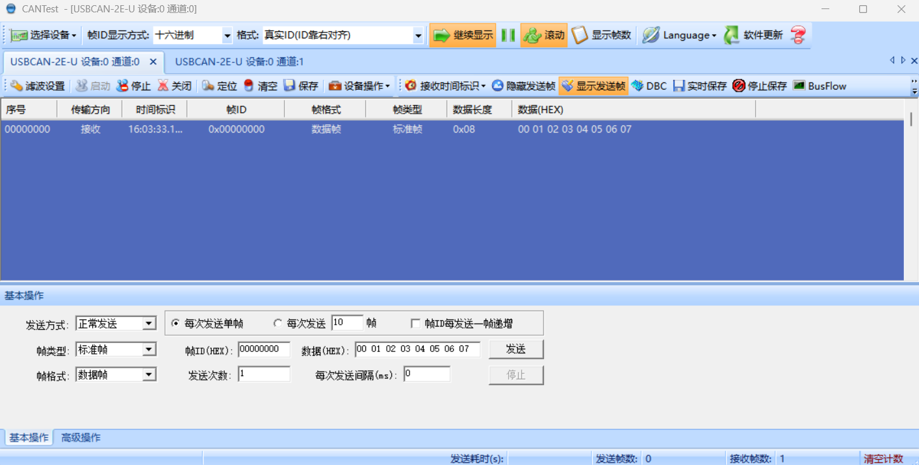Click the 帧格式 column header
This screenshot has height=465, width=919.
[325, 109]
